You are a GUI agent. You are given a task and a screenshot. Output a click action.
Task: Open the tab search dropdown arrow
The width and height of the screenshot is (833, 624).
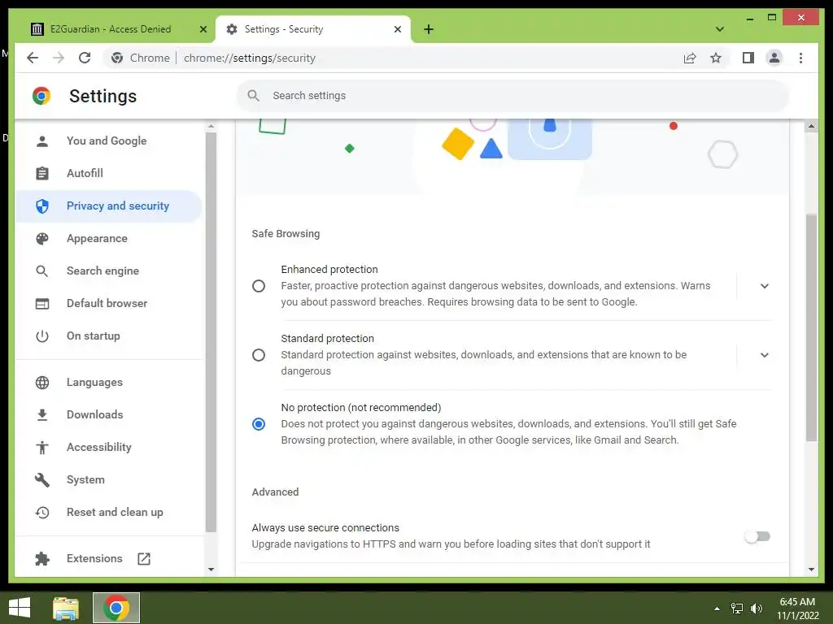coord(719,29)
